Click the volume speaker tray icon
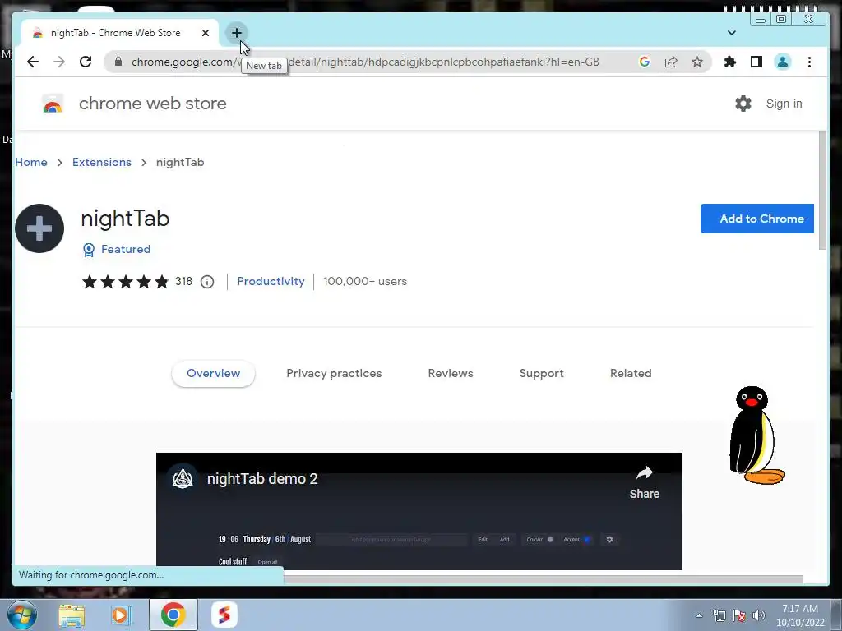This screenshot has height=631, width=842. pyautogui.click(x=758, y=615)
